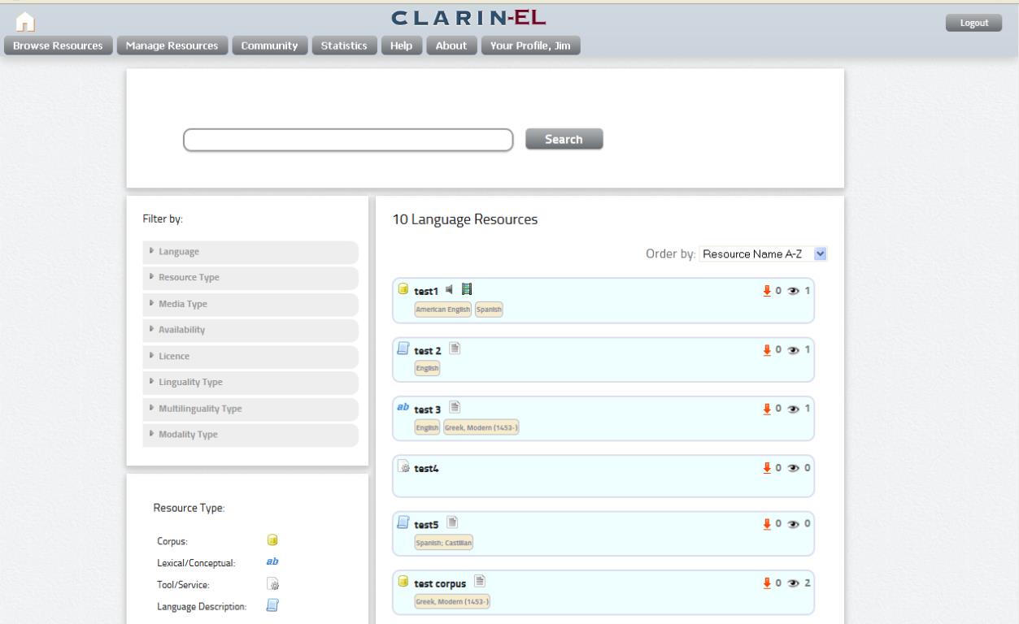Open the Browse Resources menu

(x=58, y=46)
